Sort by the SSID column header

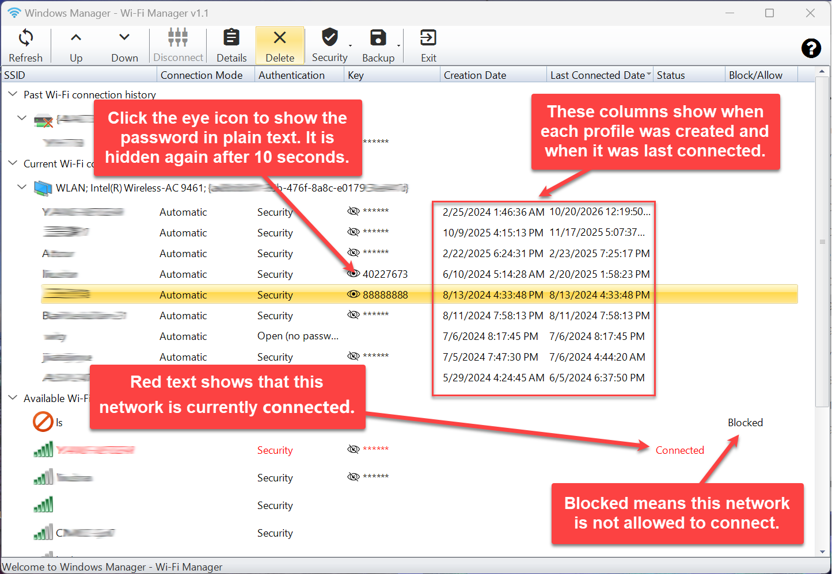point(79,75)
